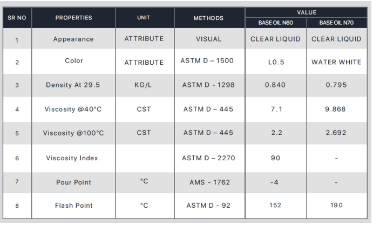Select the BASE OIL N70 subheader
This screenshot has height=225, width=373.
tap(337, 23)
